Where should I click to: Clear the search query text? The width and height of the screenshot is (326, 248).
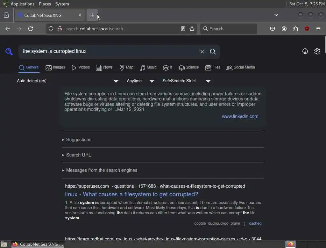point(202,51)
